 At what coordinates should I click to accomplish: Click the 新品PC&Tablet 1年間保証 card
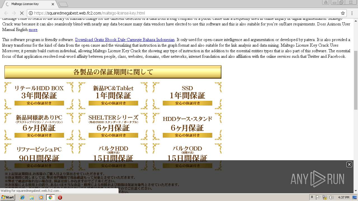(x=113, y=95)
